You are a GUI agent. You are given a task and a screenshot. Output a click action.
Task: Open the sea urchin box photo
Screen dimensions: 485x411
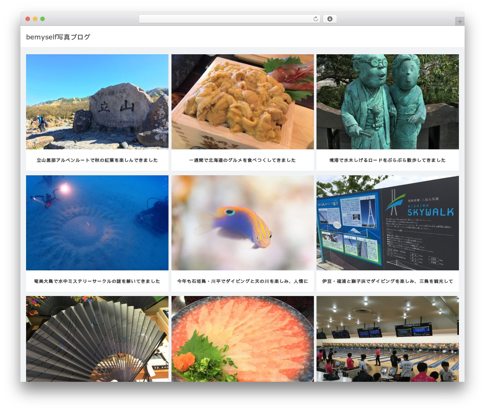pos(242,102)
